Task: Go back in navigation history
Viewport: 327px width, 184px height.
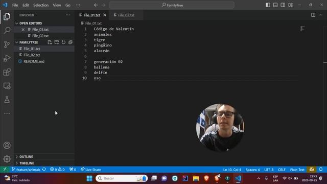Action: coord(96,5)
